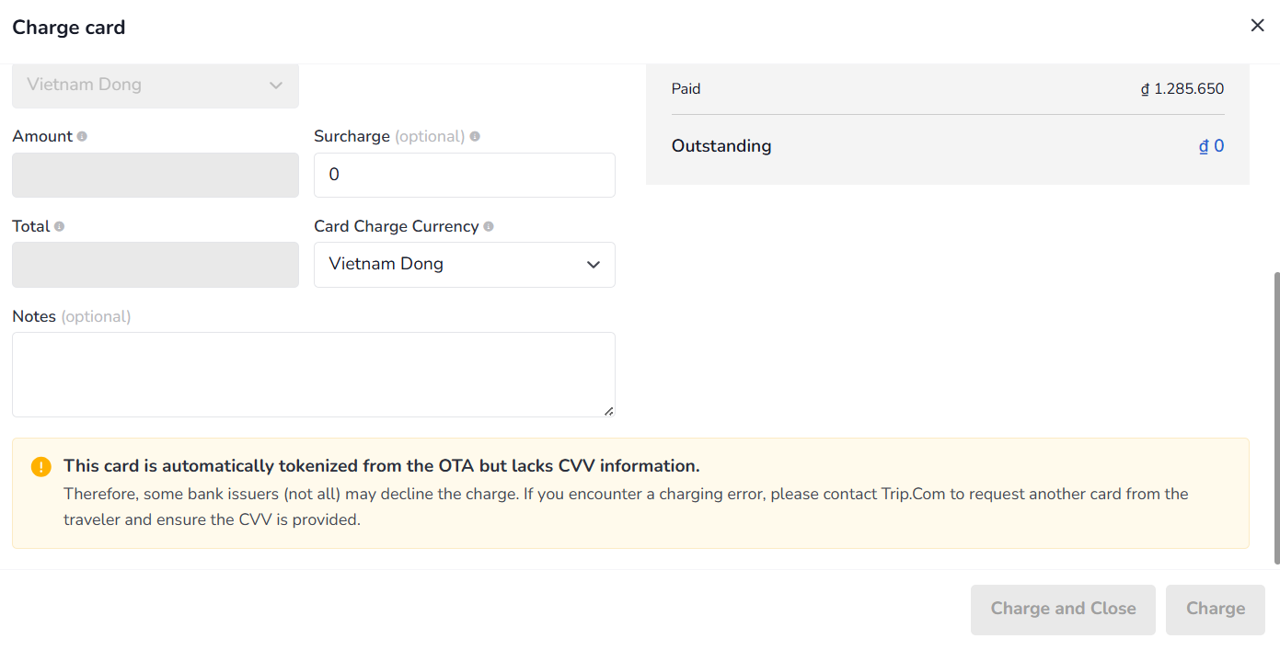Click the tokenized card CVV warning heading
The height and width of the screenshot is (650, 1280).
coord(381,466)
